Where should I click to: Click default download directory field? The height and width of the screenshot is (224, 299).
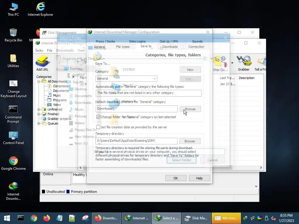coord(137,109)
